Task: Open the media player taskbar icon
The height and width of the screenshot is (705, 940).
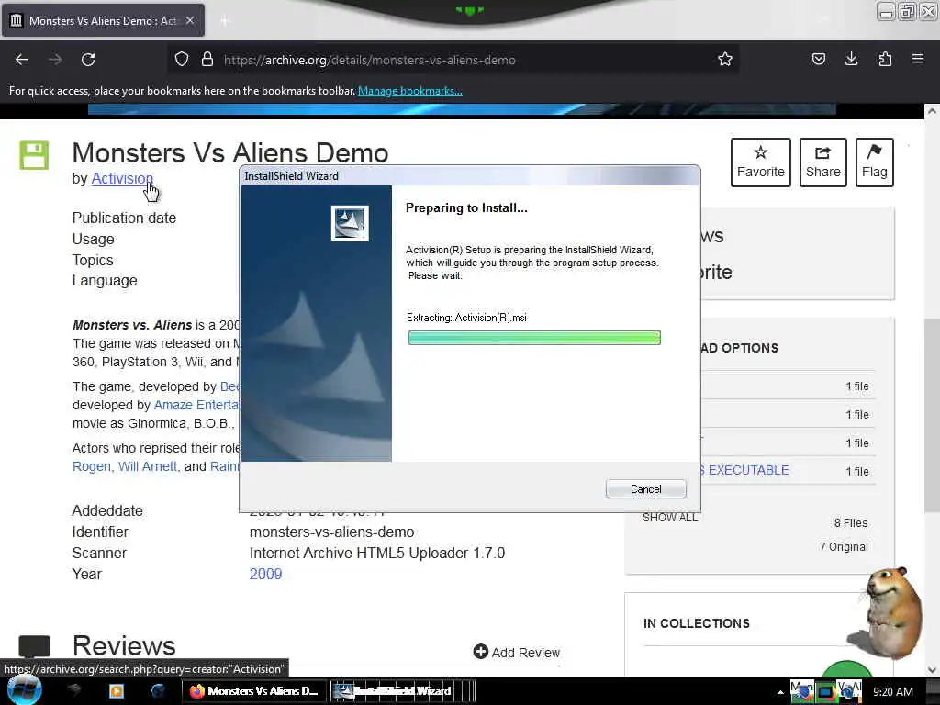Action: click(x=117, y=691)
